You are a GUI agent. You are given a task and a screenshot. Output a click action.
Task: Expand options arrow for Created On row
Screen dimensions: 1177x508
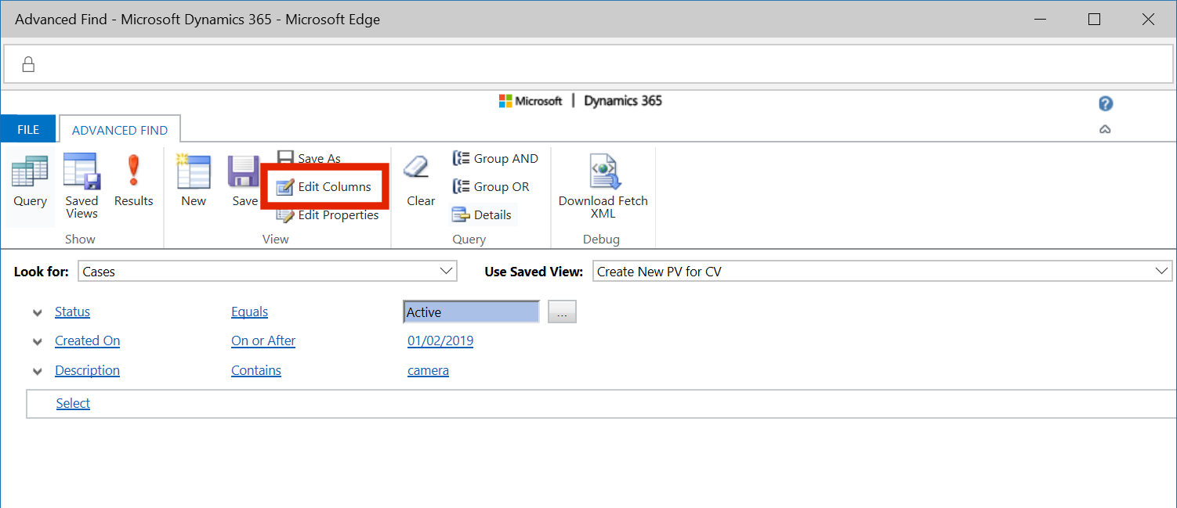coord(38,342)
